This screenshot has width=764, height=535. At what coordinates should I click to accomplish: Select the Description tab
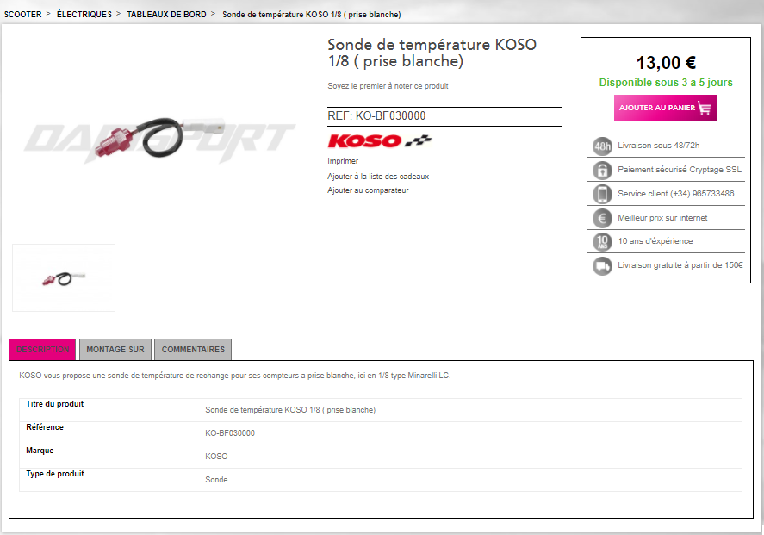42,350
